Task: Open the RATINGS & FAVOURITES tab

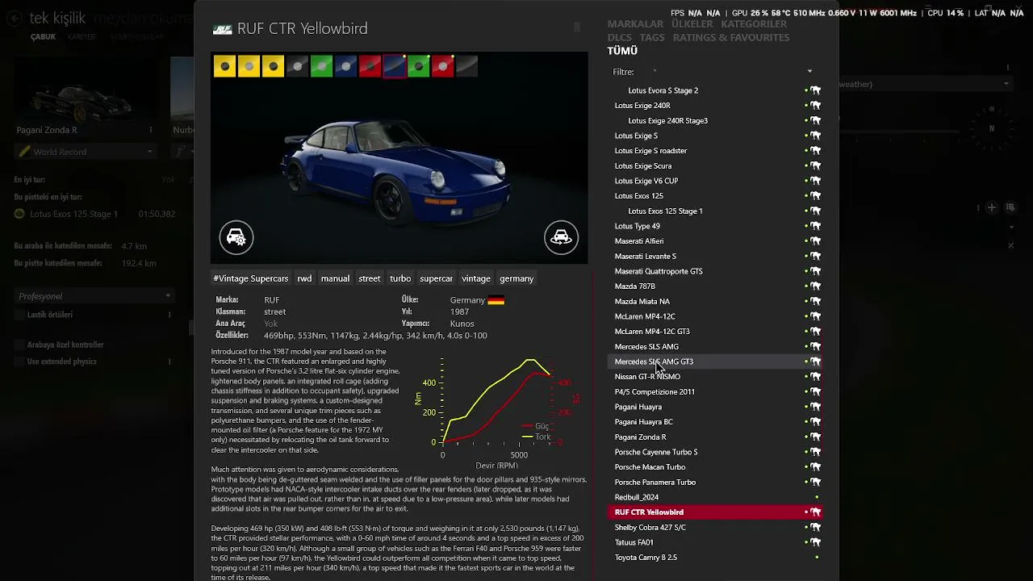Action: (731, 38)
